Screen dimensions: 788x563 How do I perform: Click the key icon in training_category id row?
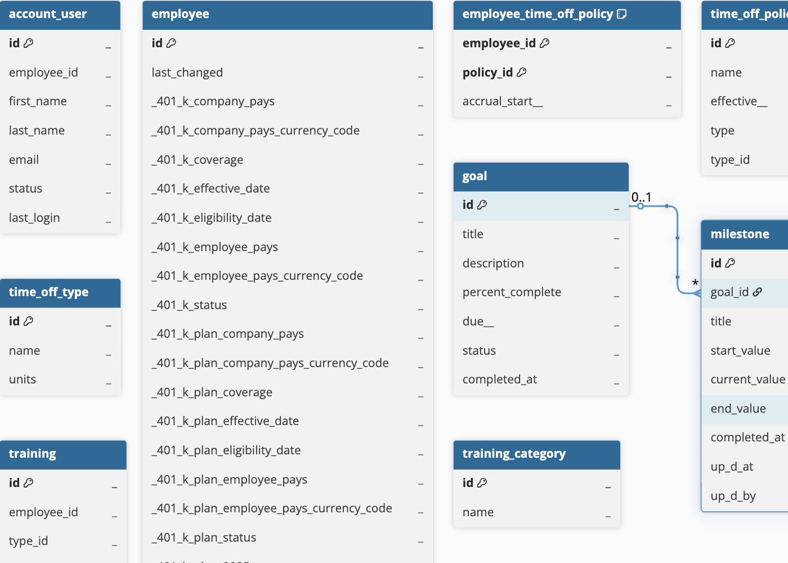point(482,482)
